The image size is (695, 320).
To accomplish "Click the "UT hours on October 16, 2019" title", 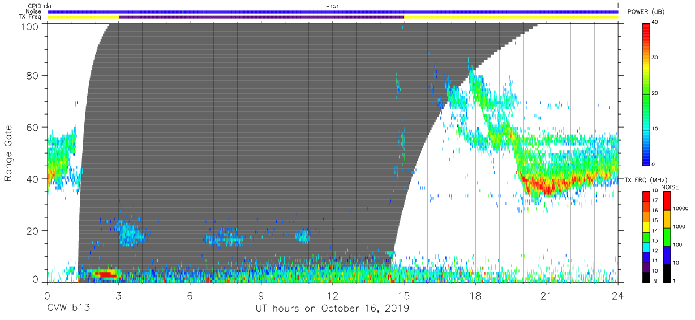I will click(x=332, y=309).
